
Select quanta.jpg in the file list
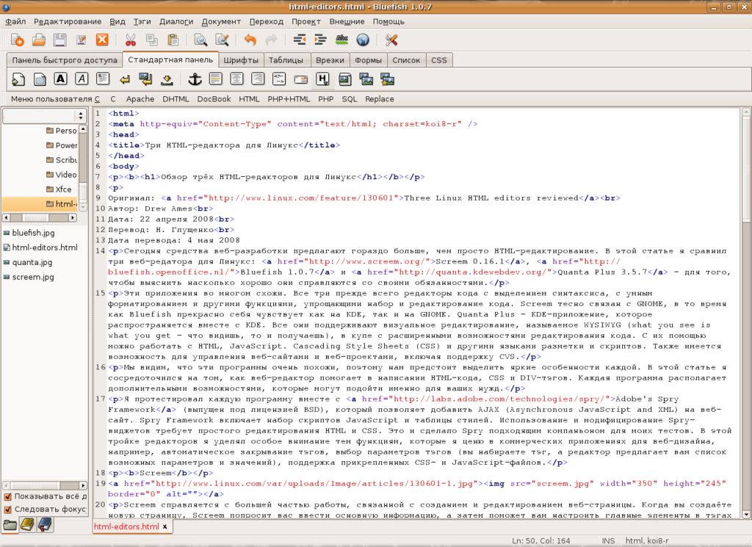[x=29, y=262]
